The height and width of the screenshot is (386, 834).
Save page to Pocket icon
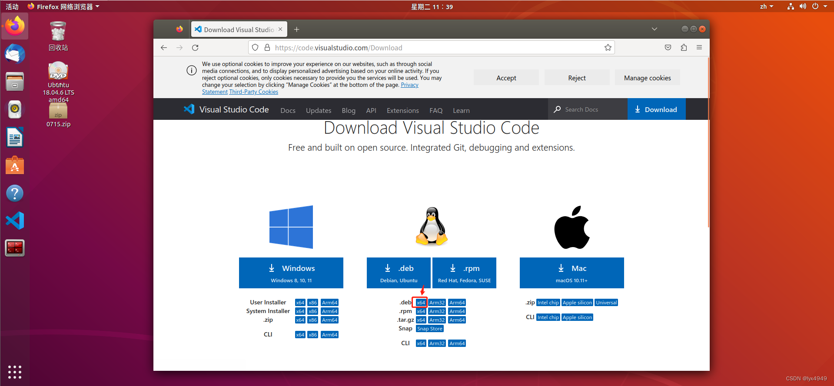point(668,48)
